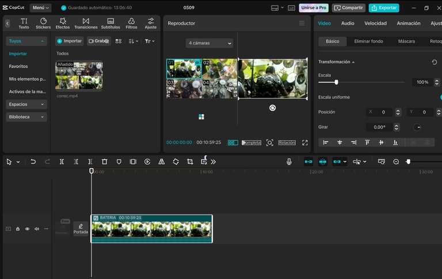Switch media list to grid view
The height and width of the screenshot is (279, 442).
(119, 41)
